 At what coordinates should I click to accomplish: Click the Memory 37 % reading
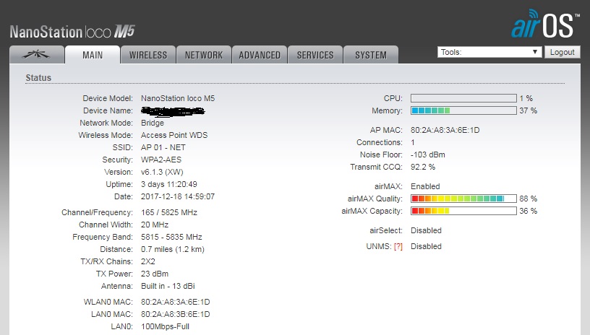[529, 110]
